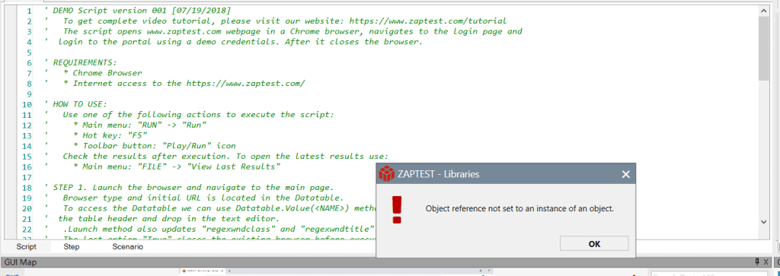The height and width of the screenshot is (276, 780).
Task: Click 'Main menu: "RUN" -> "Run"' line
Action: click(140, 125)
